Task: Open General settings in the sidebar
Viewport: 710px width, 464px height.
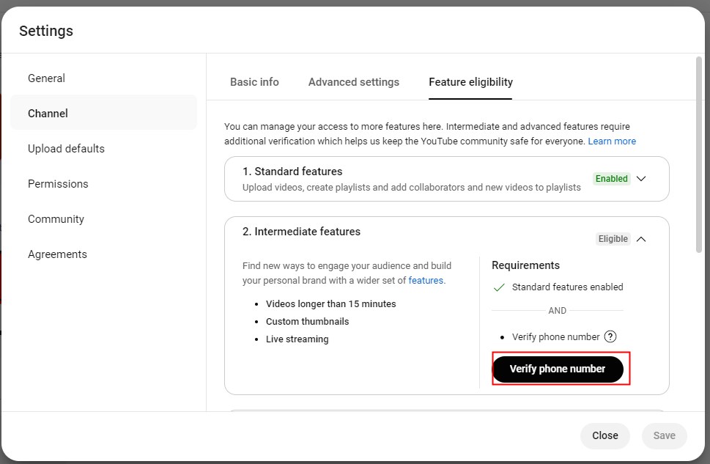Action: coord(46,78)
